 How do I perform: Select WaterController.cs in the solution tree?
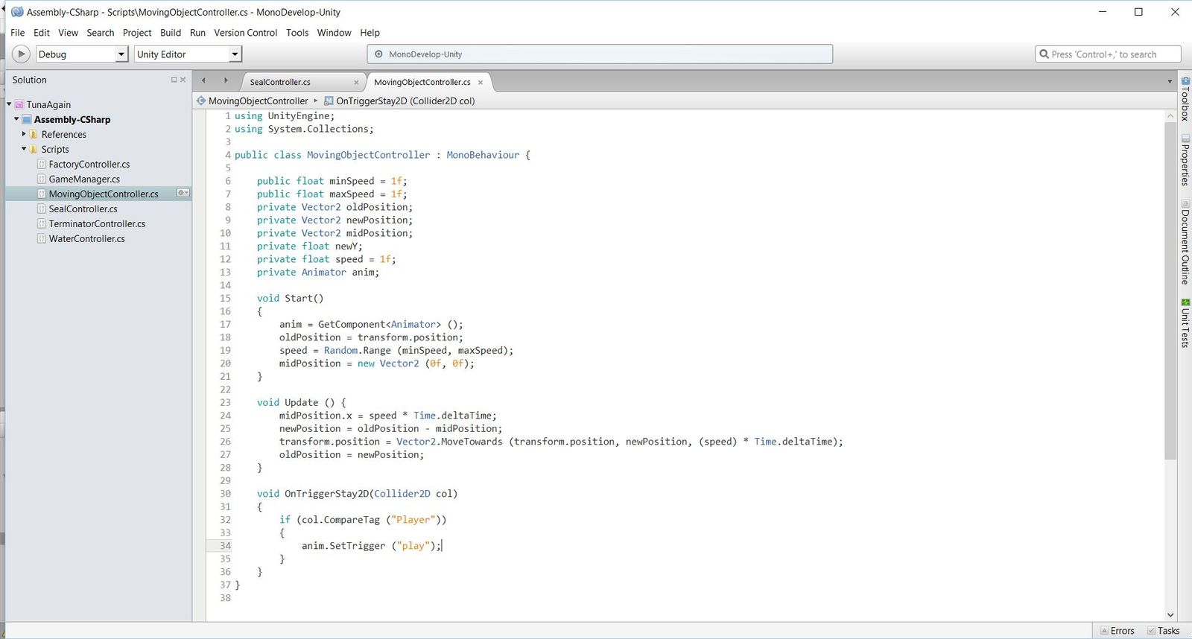click(86, 239)
